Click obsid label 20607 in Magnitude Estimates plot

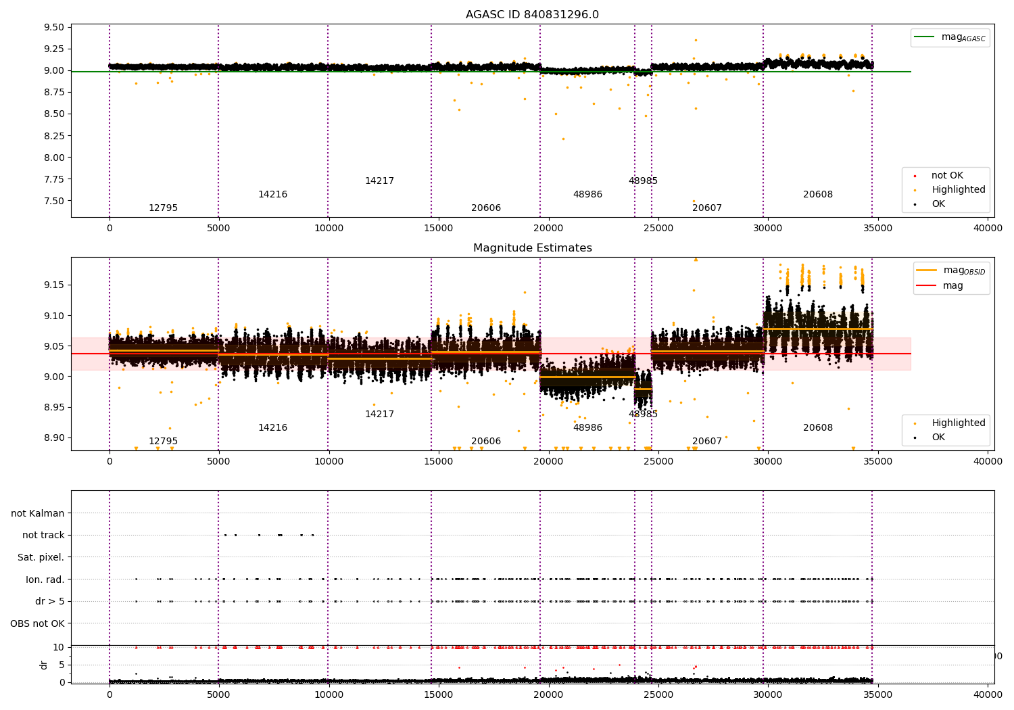tap(707, 442)
